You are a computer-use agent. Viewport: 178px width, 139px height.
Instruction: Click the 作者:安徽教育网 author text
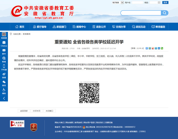click(83, 48)
